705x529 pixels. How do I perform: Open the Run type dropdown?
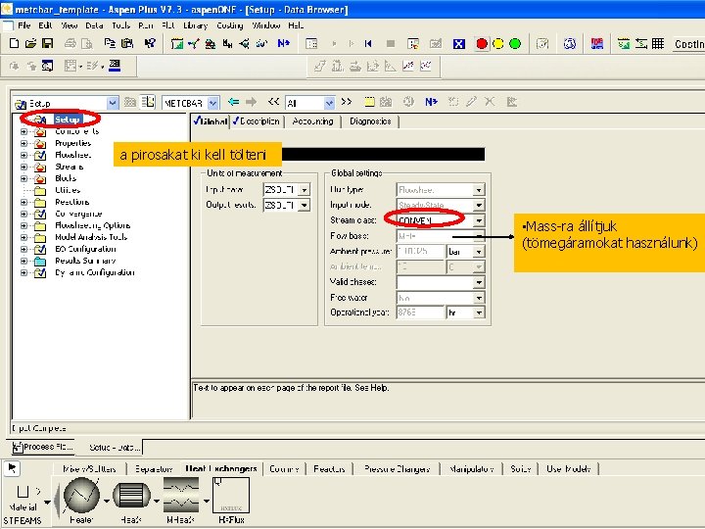tap(479, 190)
